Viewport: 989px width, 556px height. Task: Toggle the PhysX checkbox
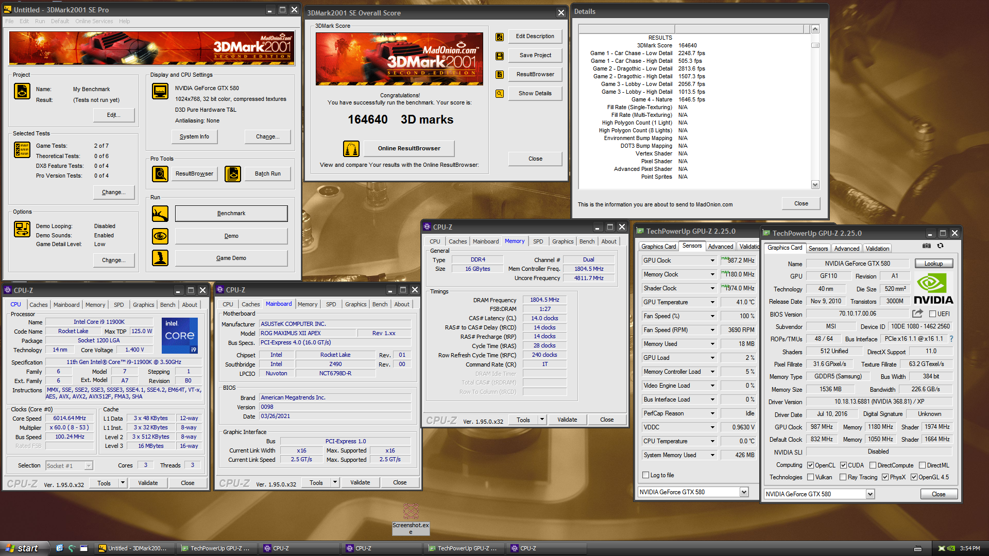(885, 477)
